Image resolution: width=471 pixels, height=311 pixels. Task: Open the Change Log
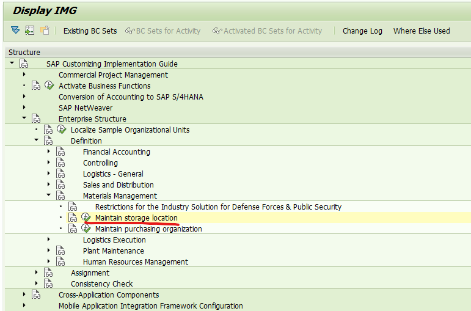coord(362,31)
